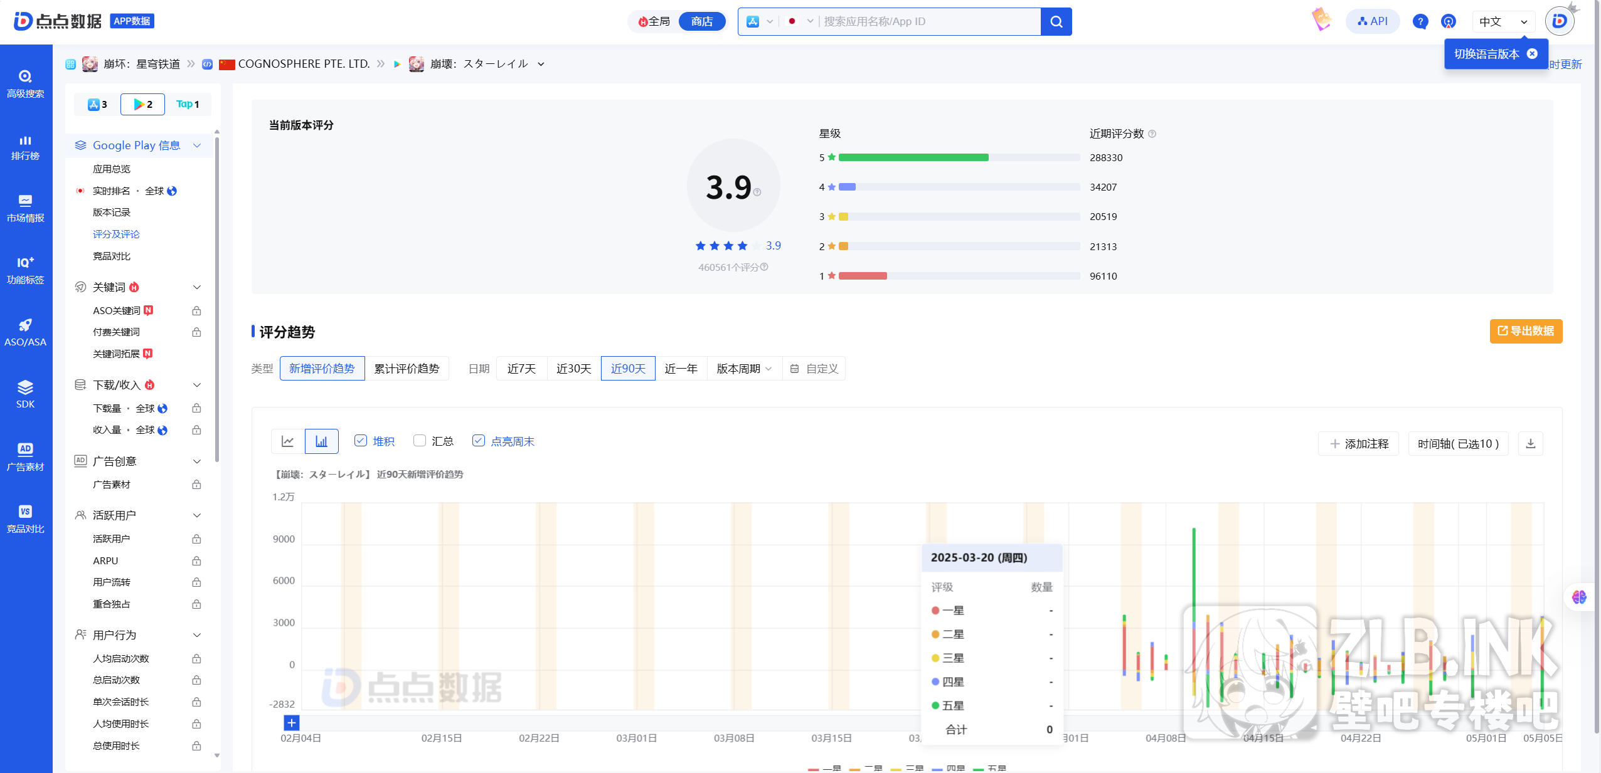Image resolution: width=1601 pixels, height=773 pixels.
Task: Collapse the 下载/收入 section
Action: (197, 385)
